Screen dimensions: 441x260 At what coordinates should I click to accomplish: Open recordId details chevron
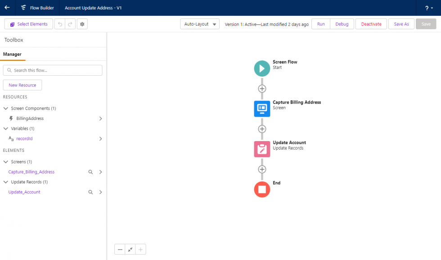coord(100,139)
